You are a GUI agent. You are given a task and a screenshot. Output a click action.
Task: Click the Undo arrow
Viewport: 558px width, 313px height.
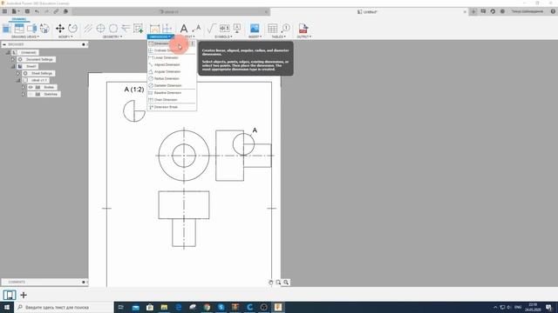point(37,11)
